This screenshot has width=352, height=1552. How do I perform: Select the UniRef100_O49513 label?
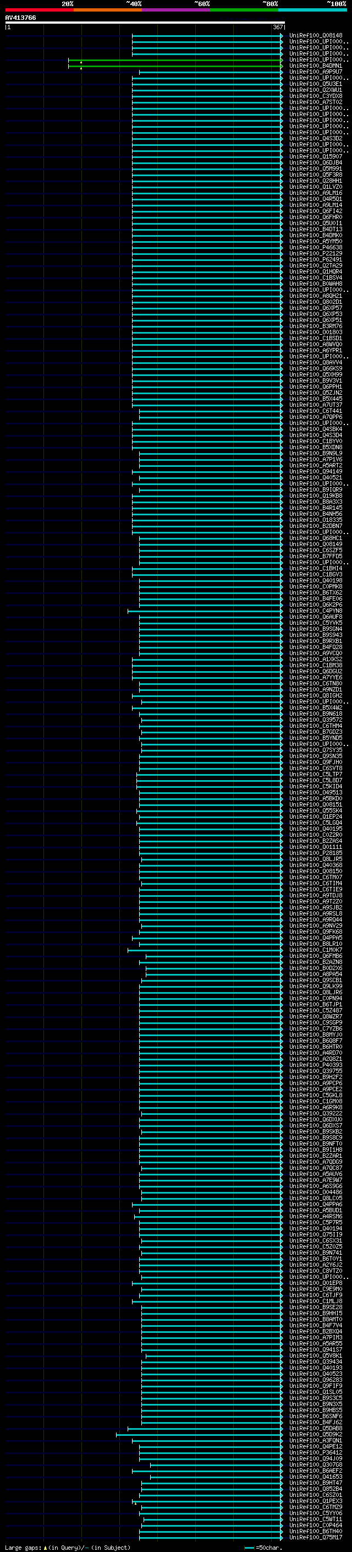(x=316, y=793)
